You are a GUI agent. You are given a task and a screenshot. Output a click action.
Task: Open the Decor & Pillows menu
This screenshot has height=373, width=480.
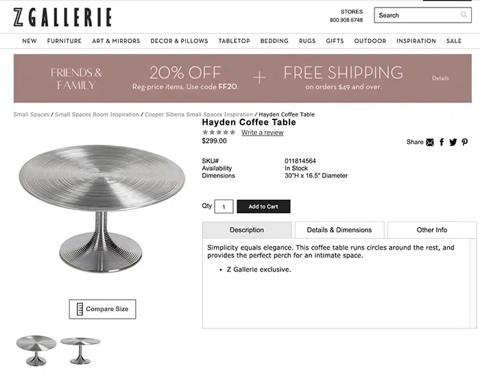coord(179,41)
